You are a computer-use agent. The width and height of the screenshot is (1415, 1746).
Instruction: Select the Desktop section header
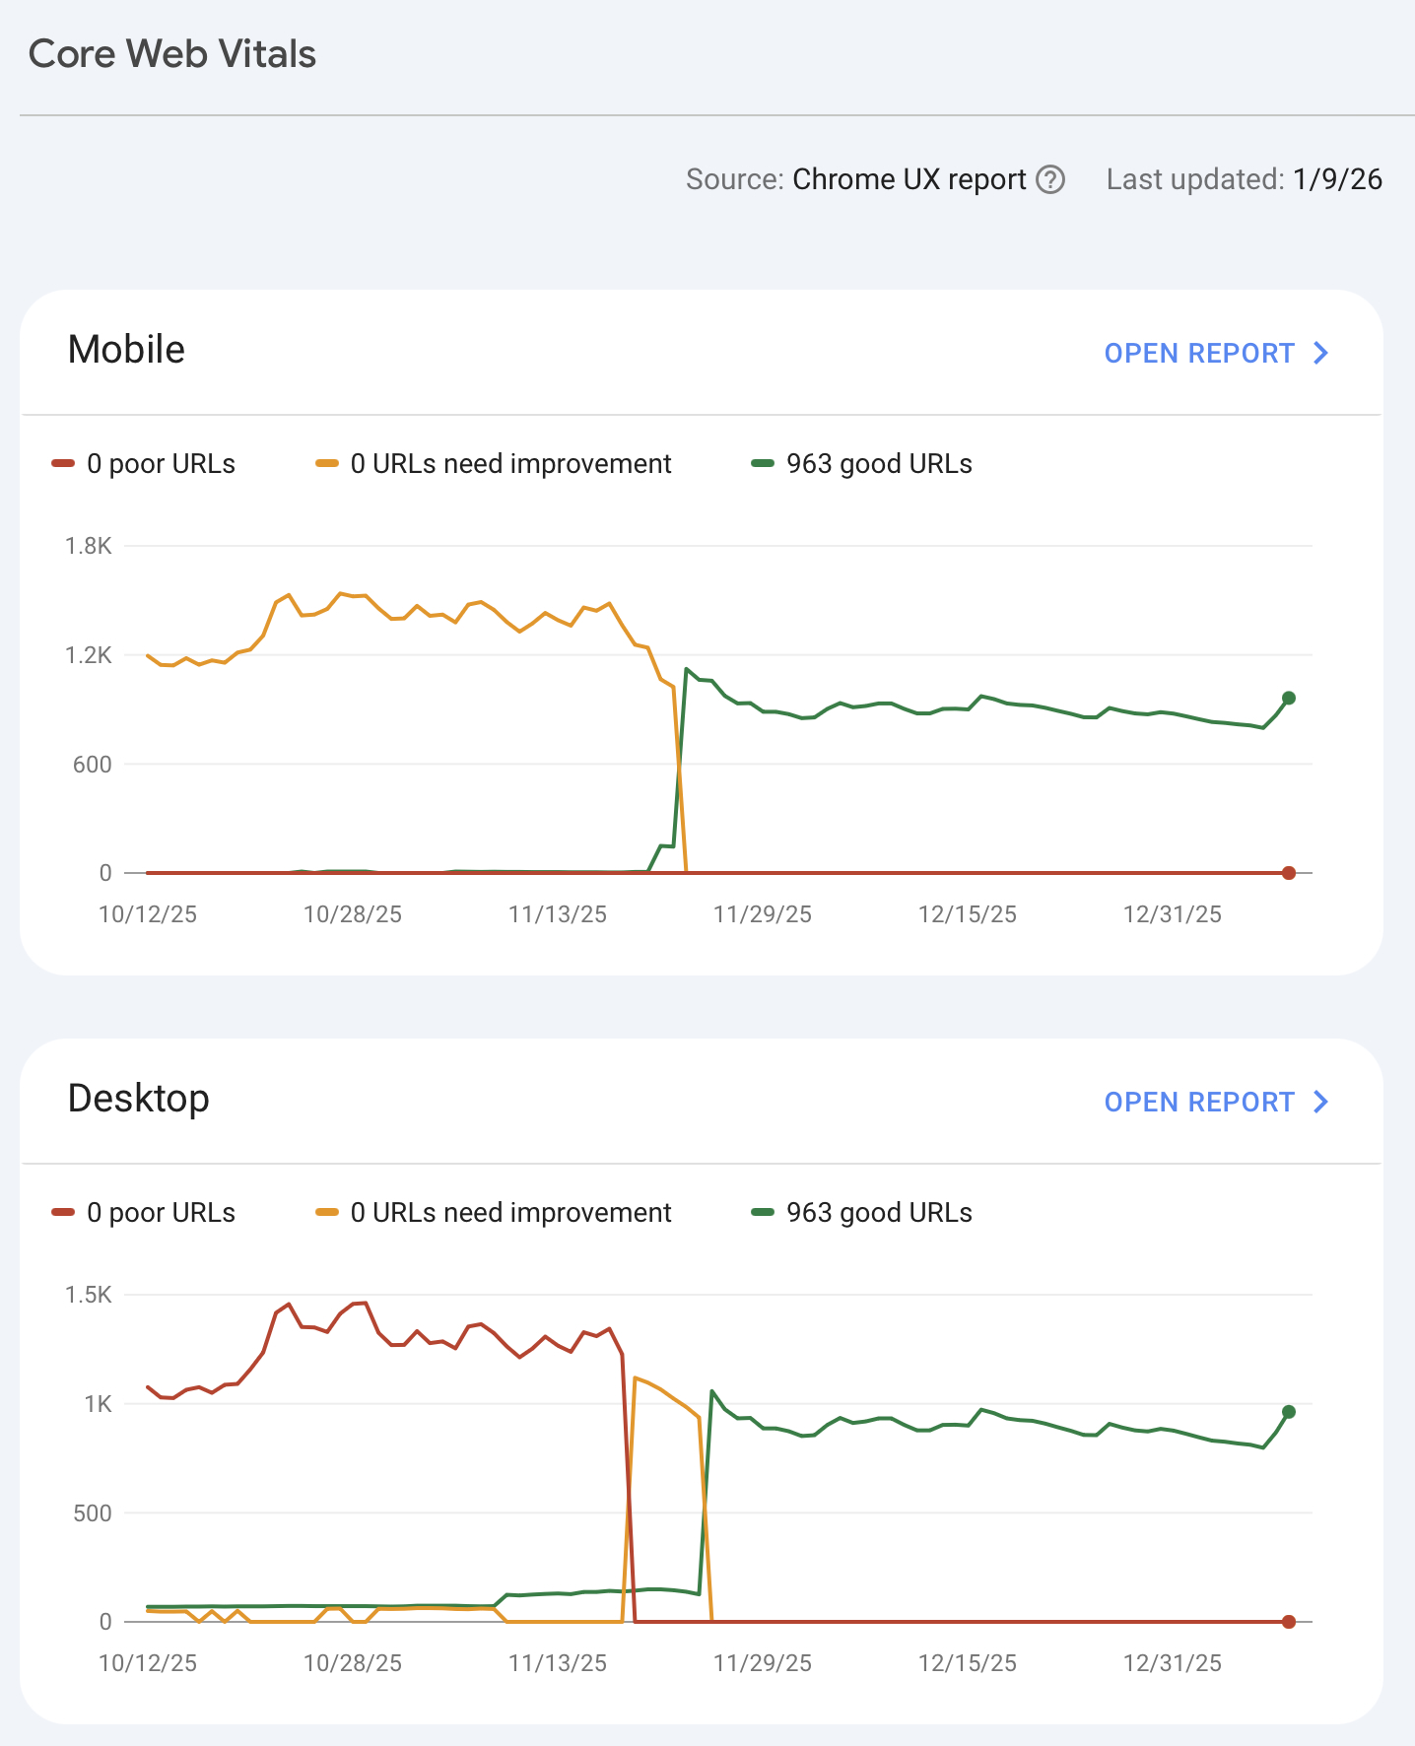tap(138, 1098)
